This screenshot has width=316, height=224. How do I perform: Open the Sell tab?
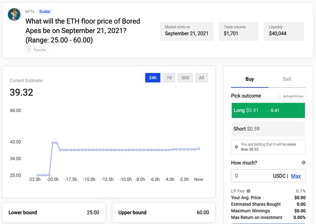coord(287,79)
